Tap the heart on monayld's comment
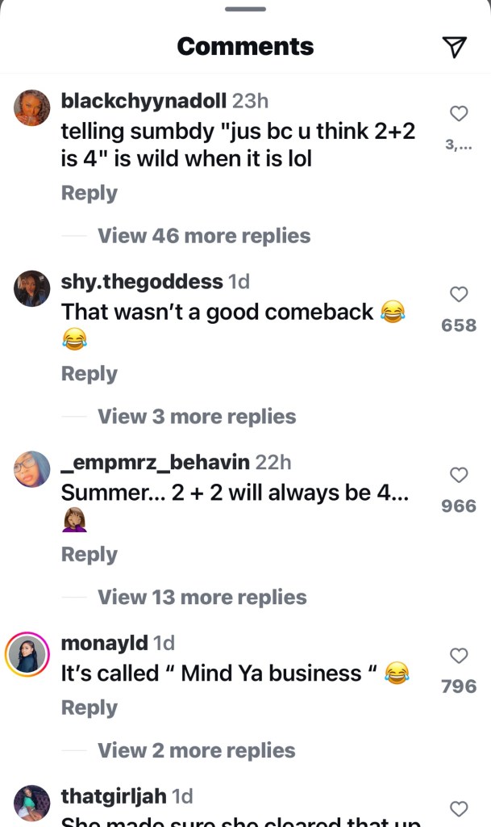This screenshot has height=827, width=491. [459, 655]
